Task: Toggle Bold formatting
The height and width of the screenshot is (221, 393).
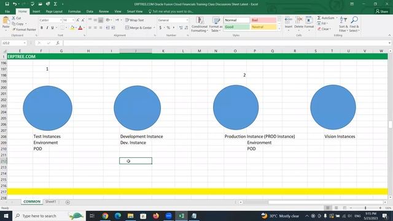Action: pyautogui.click(x=42, y=28)
